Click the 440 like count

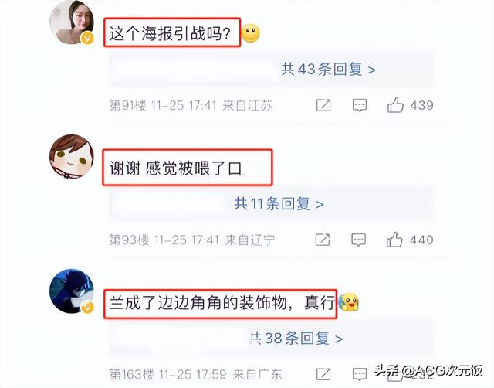click(421, 240)
